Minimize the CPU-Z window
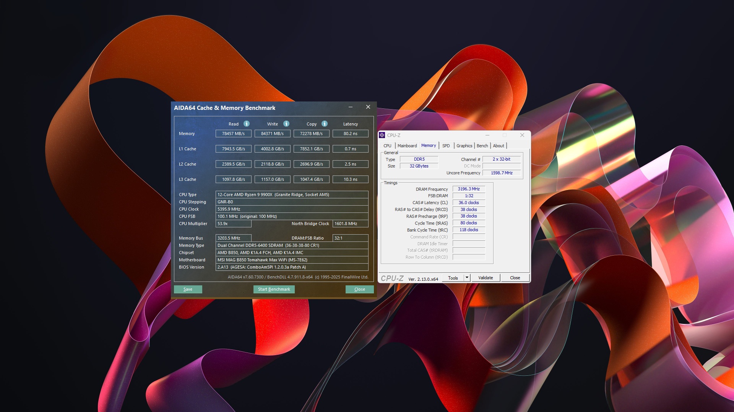This screenshot has width=734, height=412. pyautogui.click(x=487, y=135)
